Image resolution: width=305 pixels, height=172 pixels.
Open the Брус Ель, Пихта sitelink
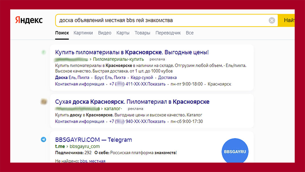tap(110, 78)
